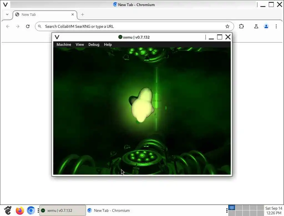The image size is (284, 216).
Task: Open the Chromium window menu V icon
Action: tap(6, 4)
